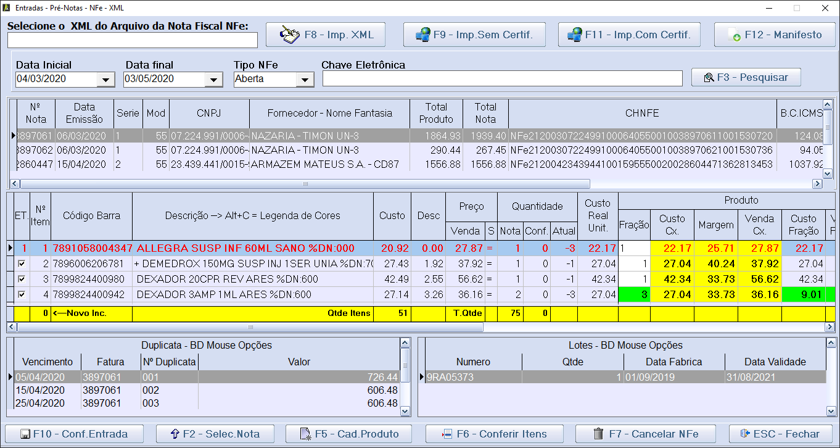Select ARMAZEM MATEUS S.A. - CD87 row
Screen dimensions: 840x448
pyautogui.click(x=419, y=165)
